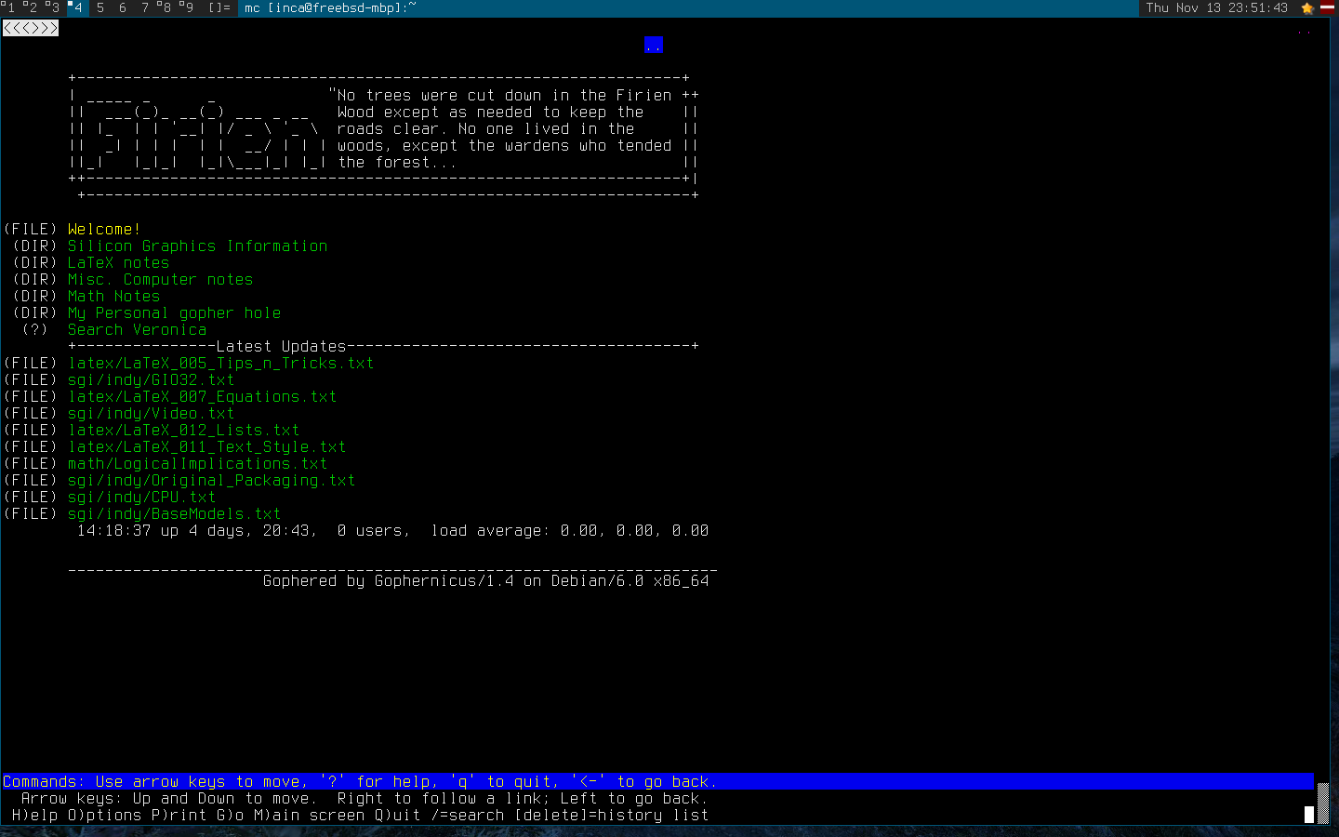Switch to workspace tag 2
The image size is (1339, 837).
click(x=31, y=7)
